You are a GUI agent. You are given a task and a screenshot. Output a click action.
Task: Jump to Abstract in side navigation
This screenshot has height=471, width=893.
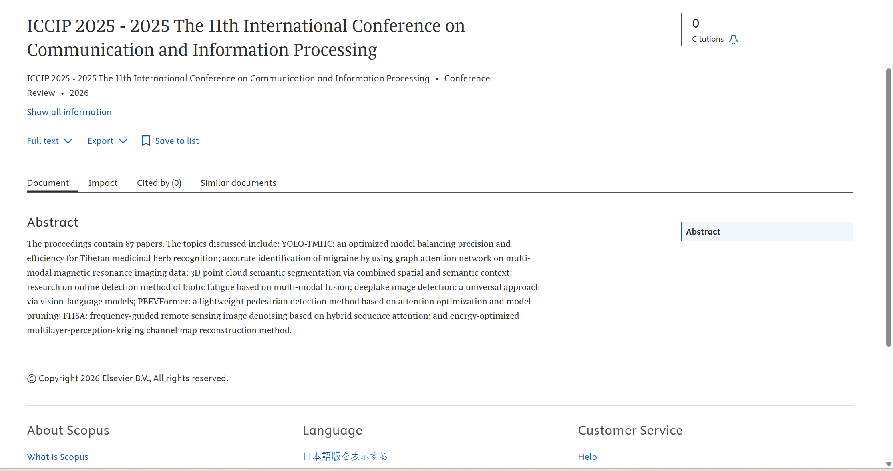tap(703, 231)
